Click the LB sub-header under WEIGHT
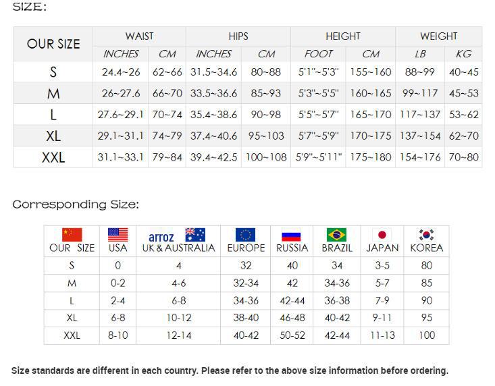Image resolution: width=495 pixels, height=386 pixels. click(x=420, y=54)
